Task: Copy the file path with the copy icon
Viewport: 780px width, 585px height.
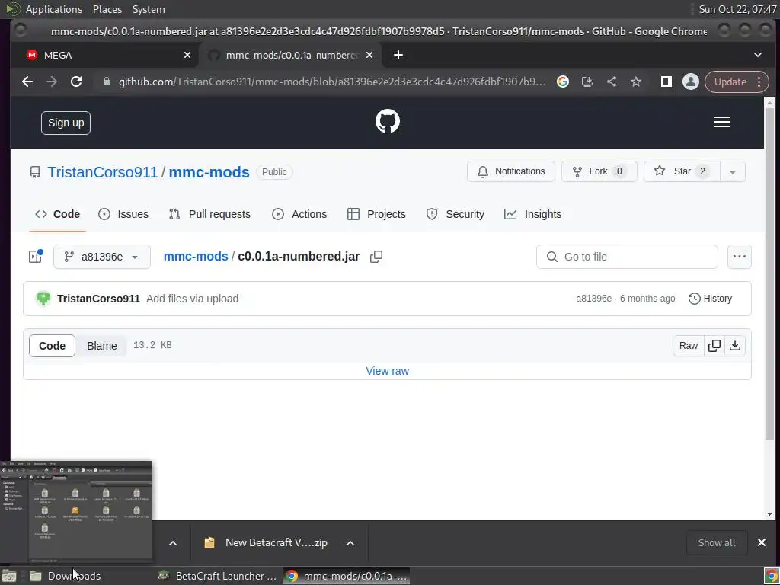Action: 376,257
